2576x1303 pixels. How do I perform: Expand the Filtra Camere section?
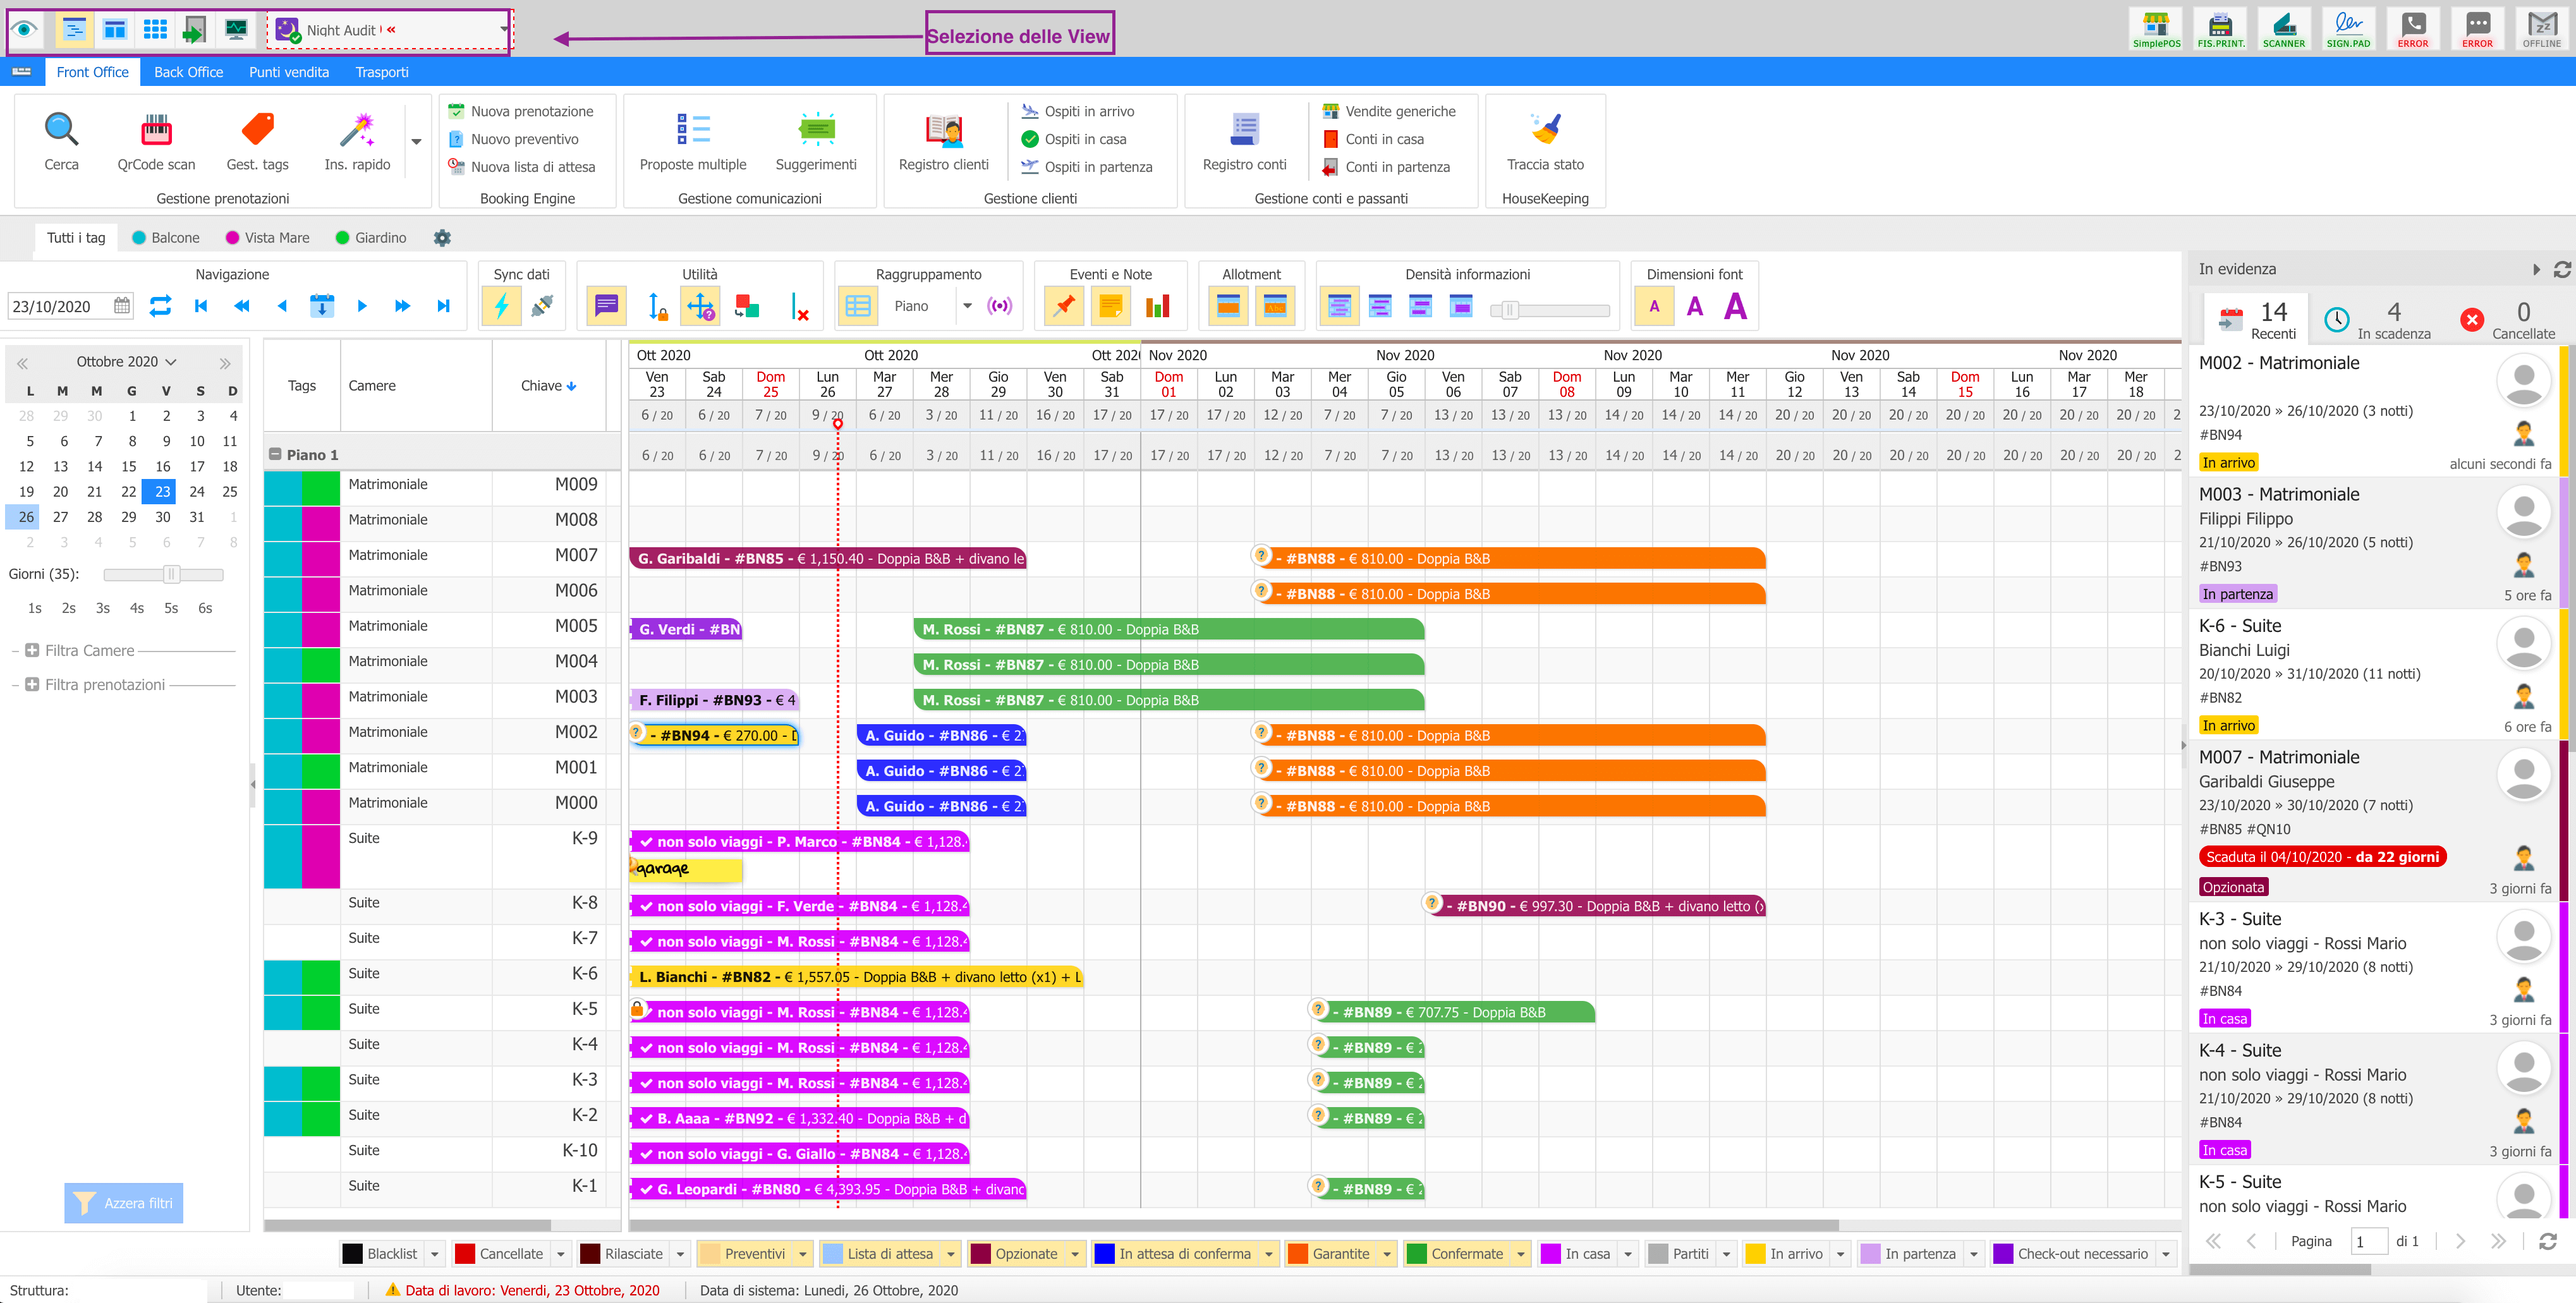click(32, 651)
